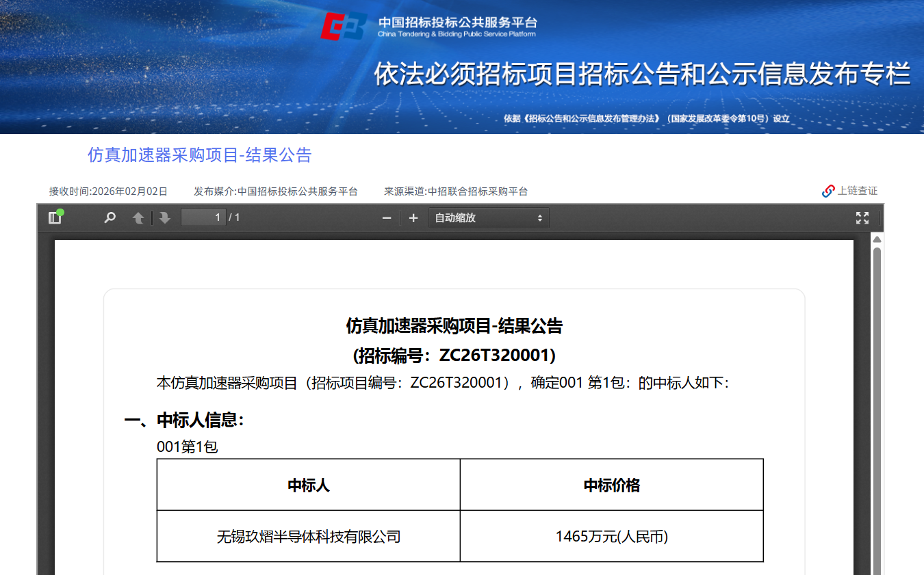This screenshot has height=575, width=924.
Task: Click the previous page arrow
Action: pos(138,217)
